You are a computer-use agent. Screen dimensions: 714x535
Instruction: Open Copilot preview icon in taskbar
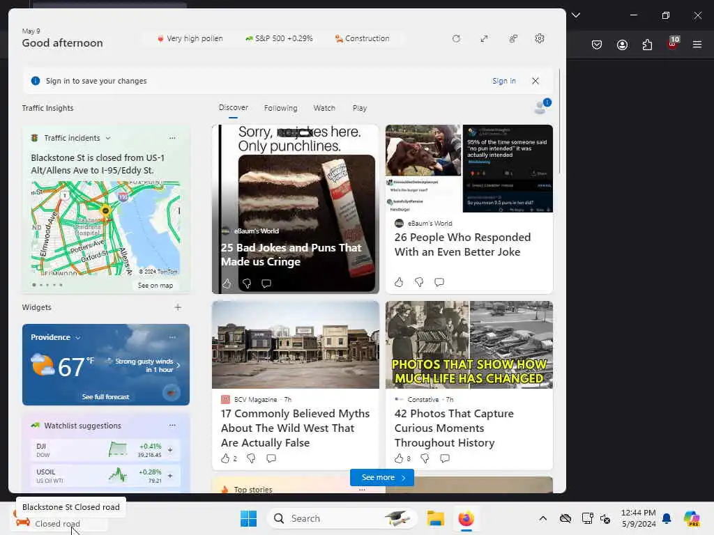[x=692, y=518]
